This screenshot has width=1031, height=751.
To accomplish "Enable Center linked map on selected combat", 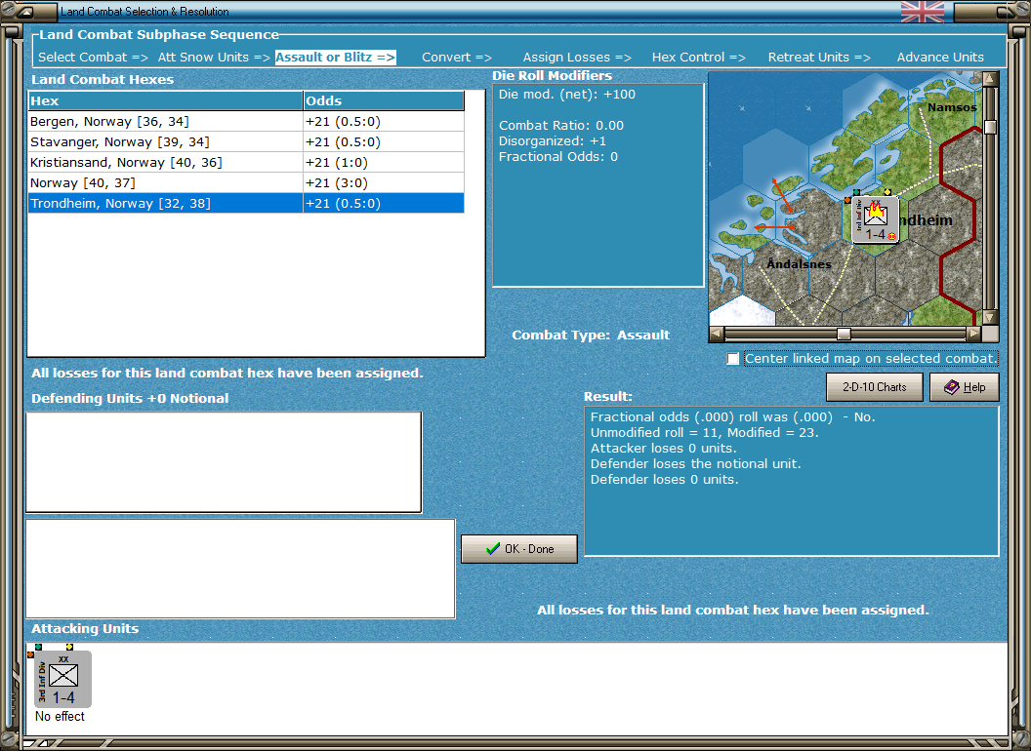I will pyautogui.click(x=733, y=359).
